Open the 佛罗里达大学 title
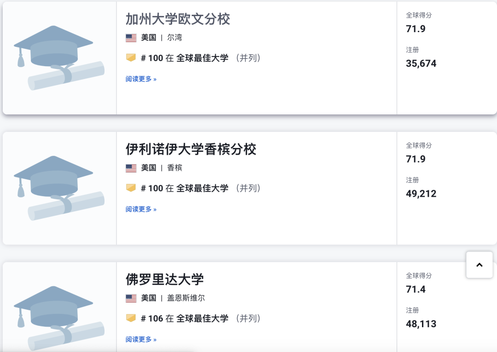This screenshot has width=497, height=352. click(x=164, y=279)
